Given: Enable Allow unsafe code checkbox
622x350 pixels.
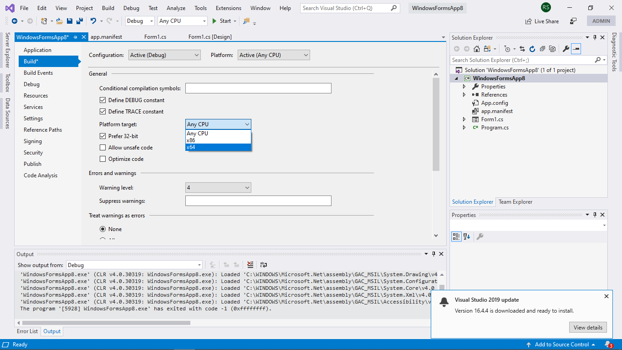Looking at the screenshot, I should [x=102, y=148].
